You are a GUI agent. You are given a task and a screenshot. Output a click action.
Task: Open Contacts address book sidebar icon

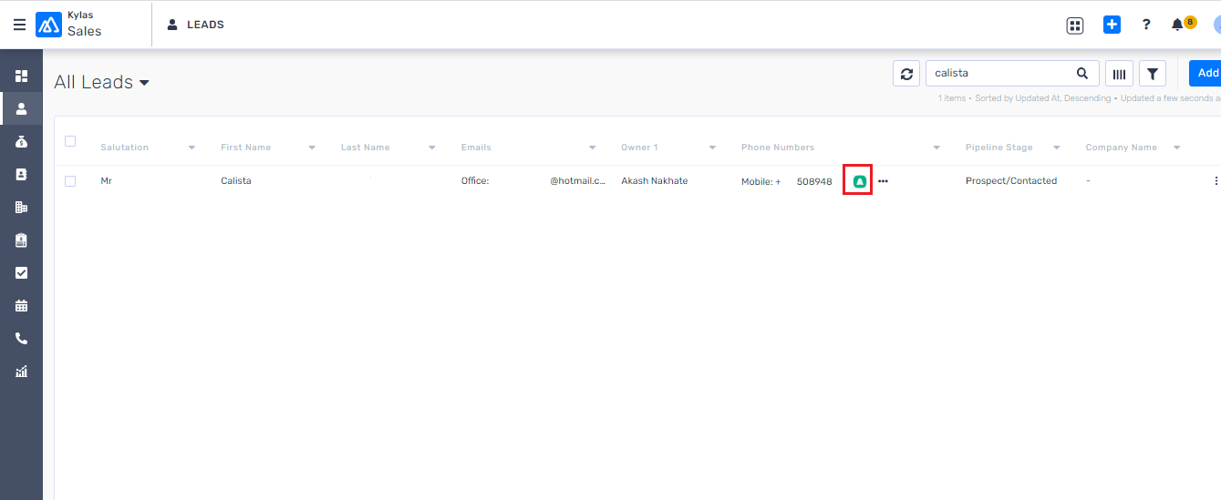(22, 174)
